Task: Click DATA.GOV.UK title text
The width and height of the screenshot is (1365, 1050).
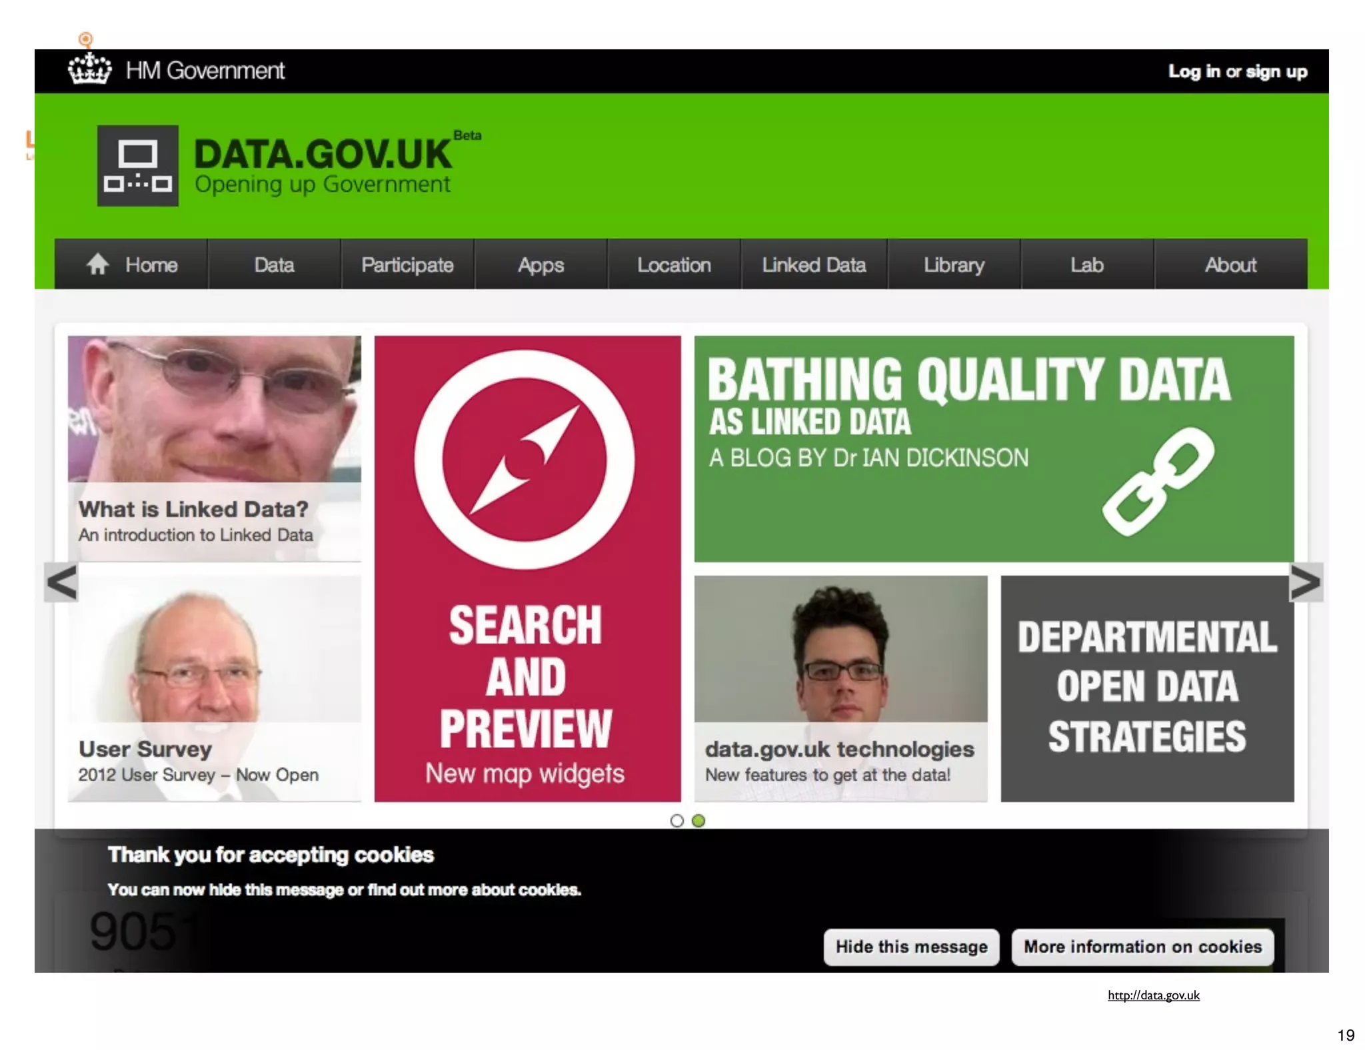Action: click(x=323, y=154)
